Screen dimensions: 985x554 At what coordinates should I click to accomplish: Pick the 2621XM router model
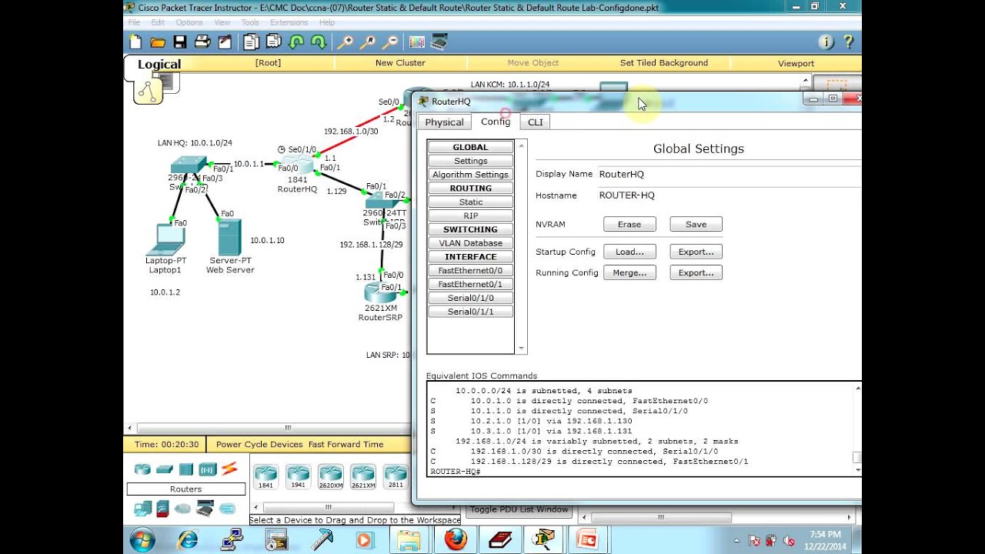pyautogui.click(x=362, y=477)
